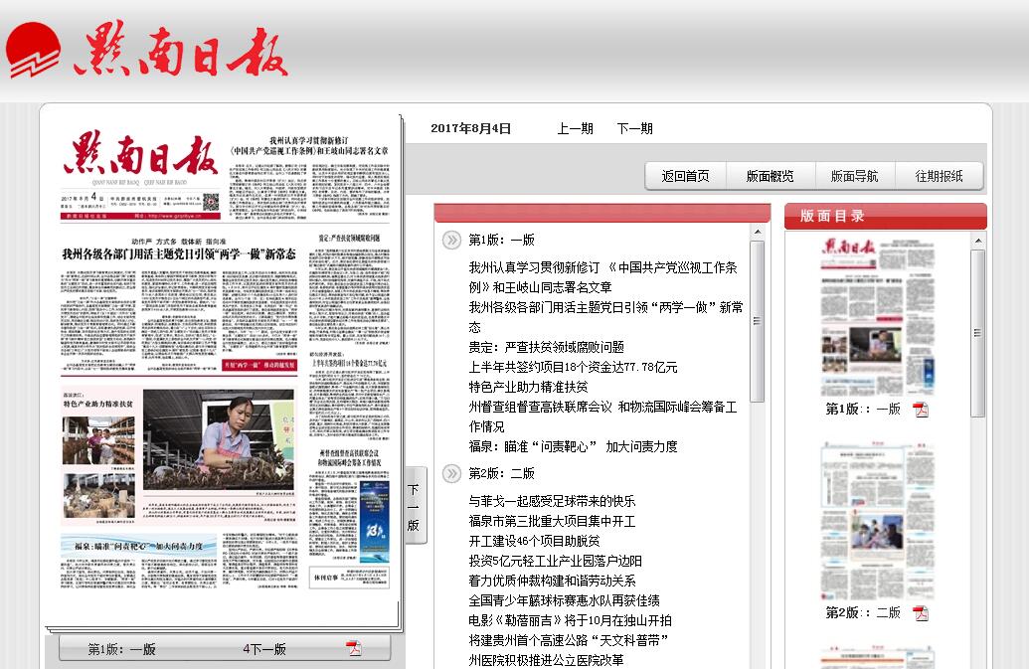This screenshot has width=1029, height=669.
Task: Click 4下一版 link under page preview
Action: (x=264, y=649)
